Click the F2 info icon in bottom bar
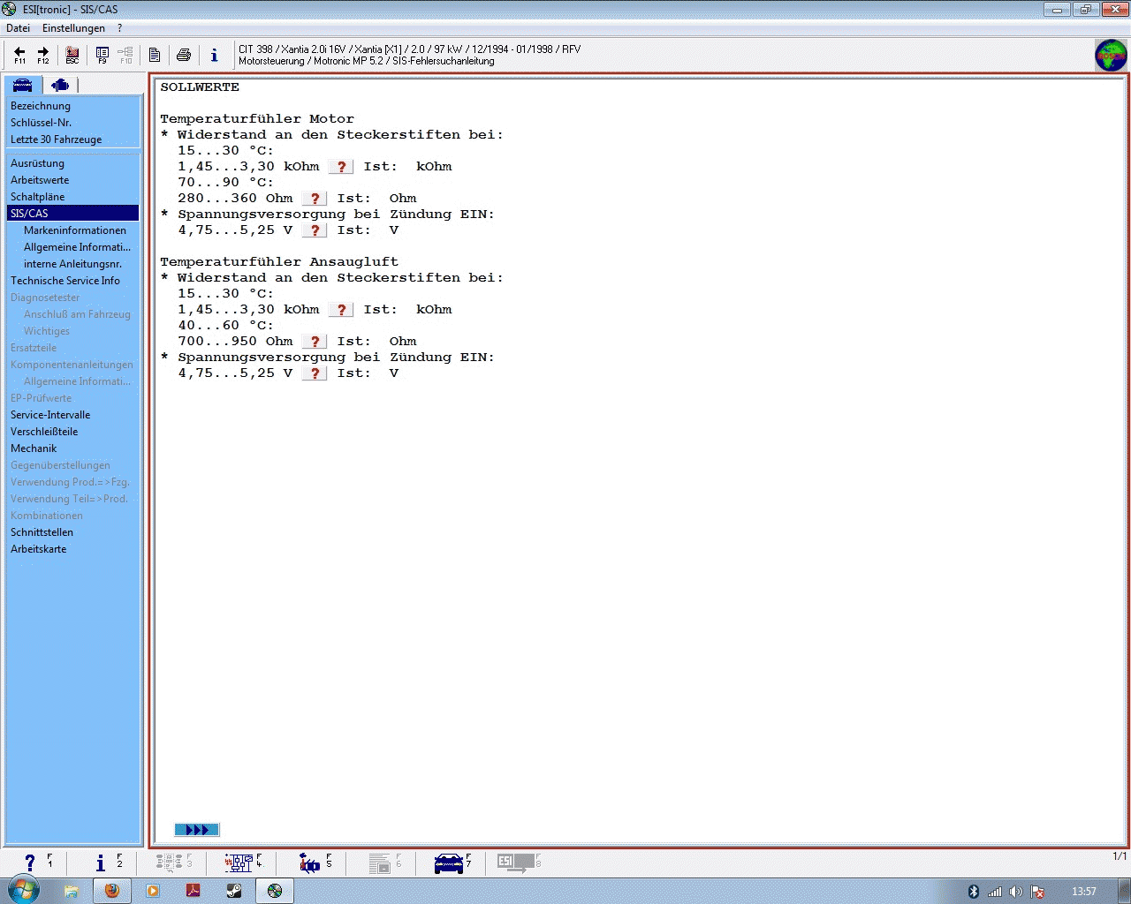 (x=101, y=863)
